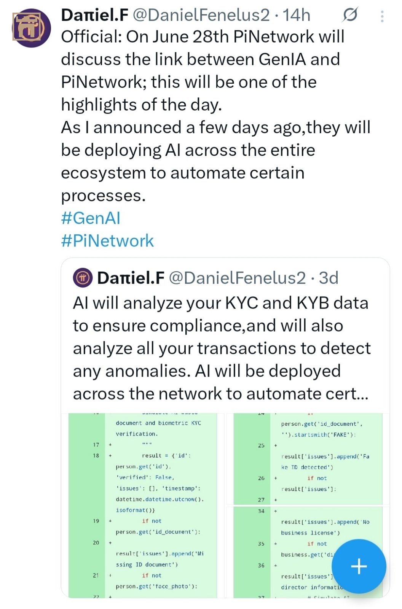402x609 pixels.
Task: Open the upper right Fake ID code image
Action: 308,459
